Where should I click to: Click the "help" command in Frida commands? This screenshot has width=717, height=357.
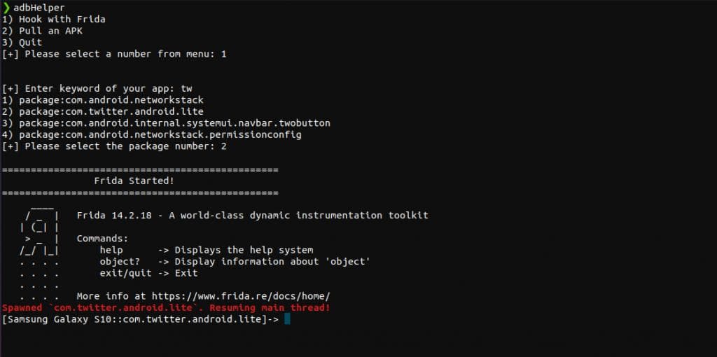111,250
